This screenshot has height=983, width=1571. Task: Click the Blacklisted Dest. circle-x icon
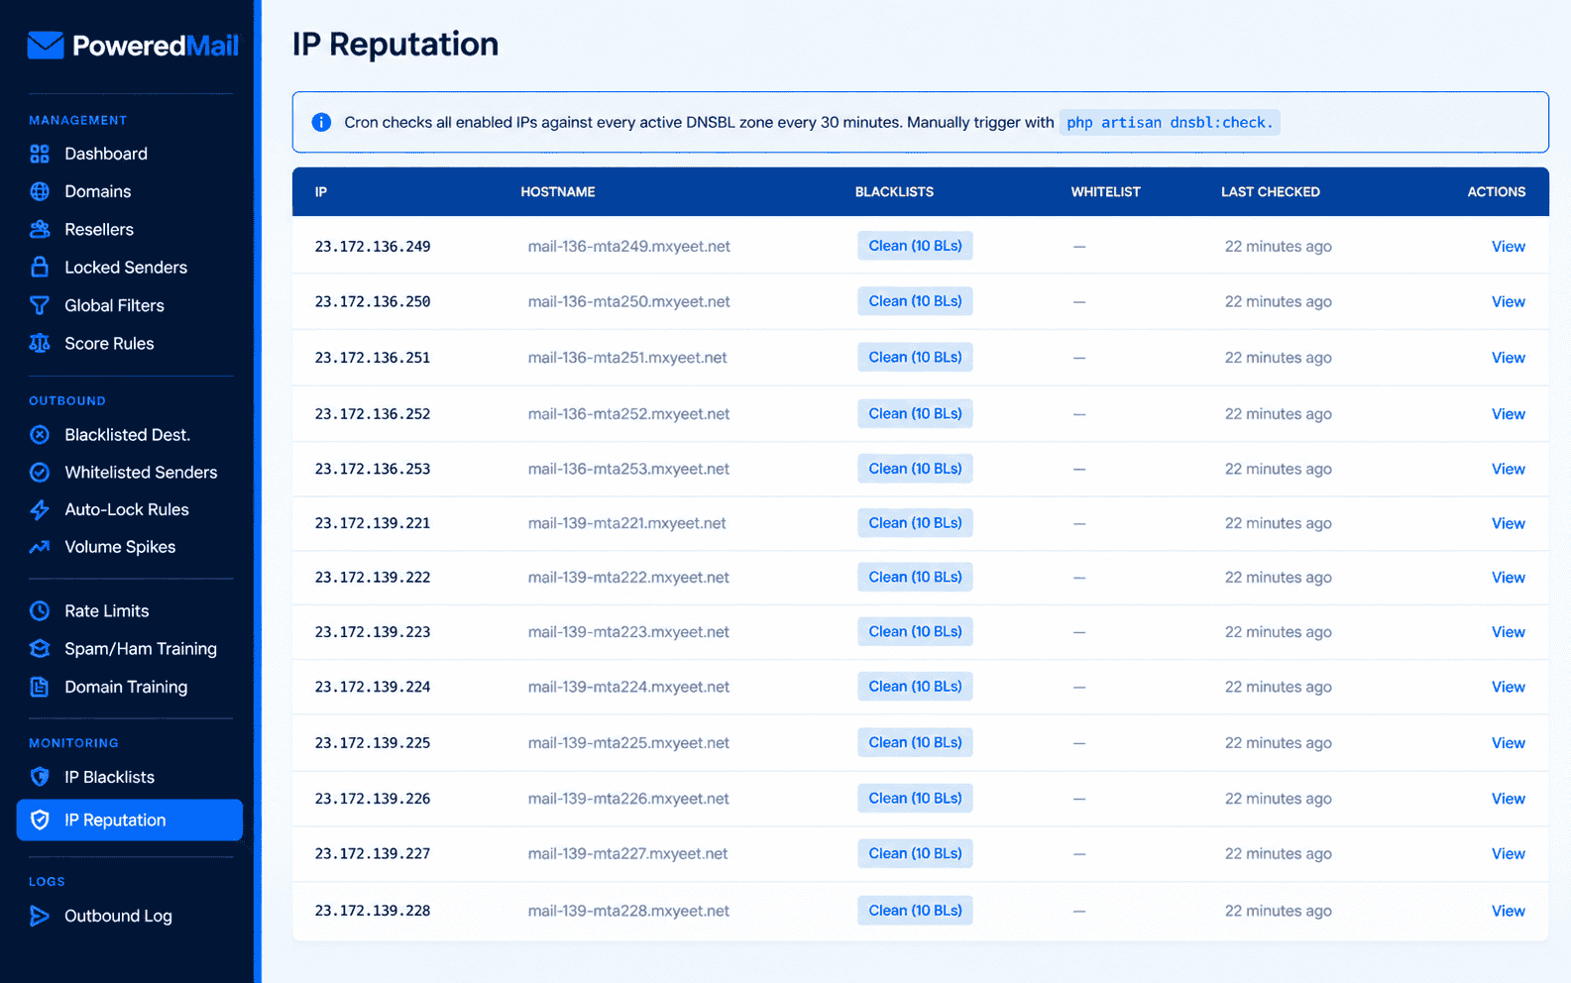tap(40, 434)
